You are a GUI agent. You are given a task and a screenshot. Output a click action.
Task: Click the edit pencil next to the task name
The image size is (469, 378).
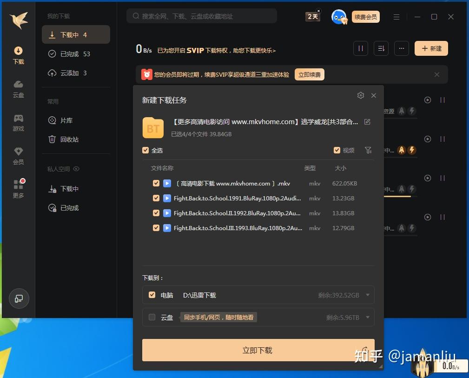367,121
